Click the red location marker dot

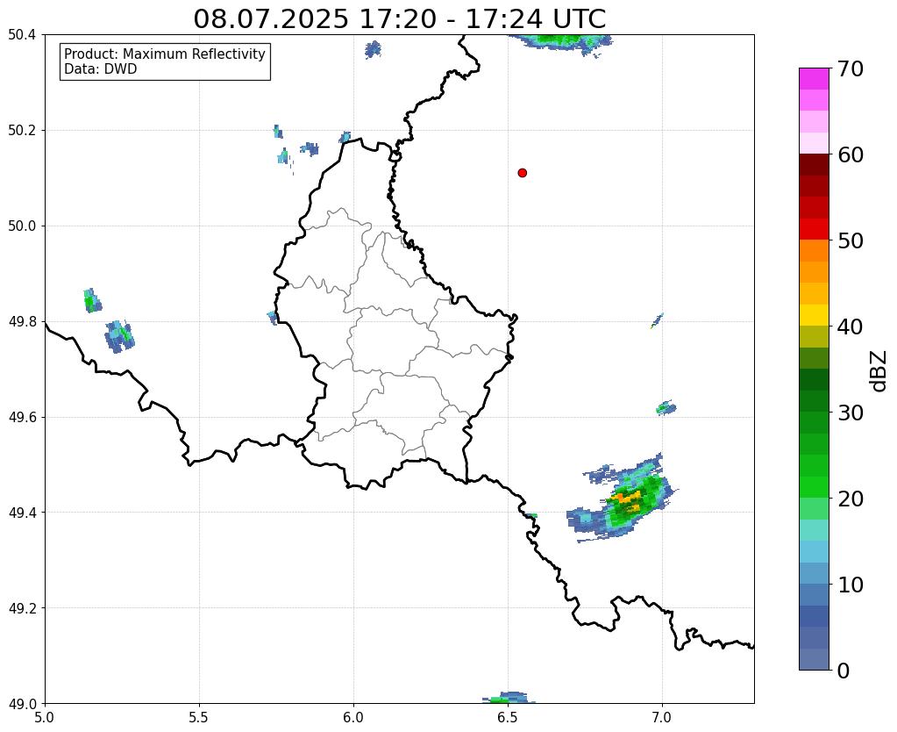click(522, 173)
